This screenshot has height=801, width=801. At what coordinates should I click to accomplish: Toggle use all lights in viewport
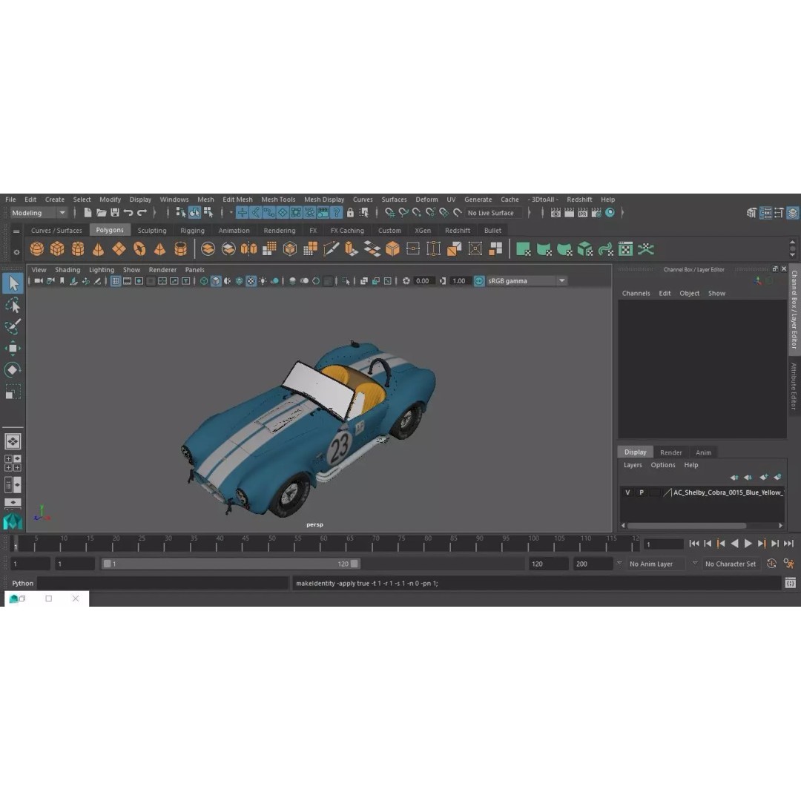pyautogui.click(x=263, y=281)
